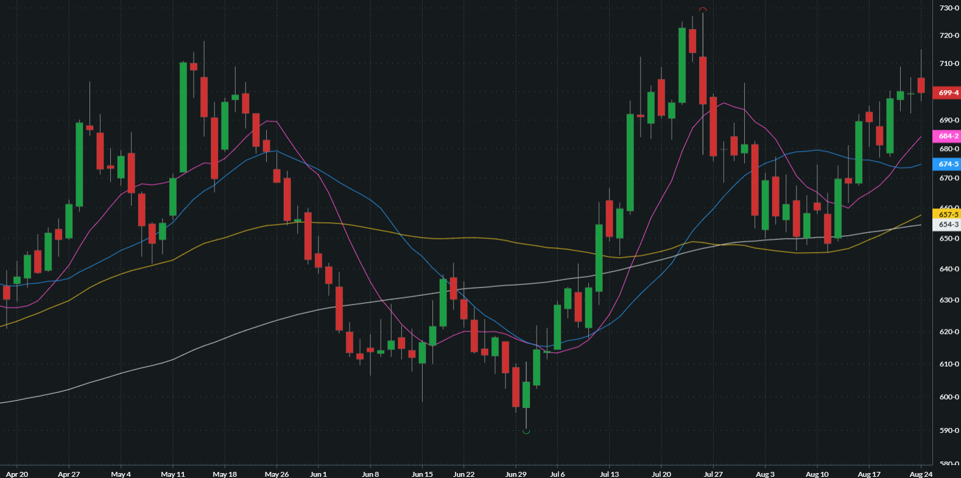Select the May 4 date label

tap(121, 474)
